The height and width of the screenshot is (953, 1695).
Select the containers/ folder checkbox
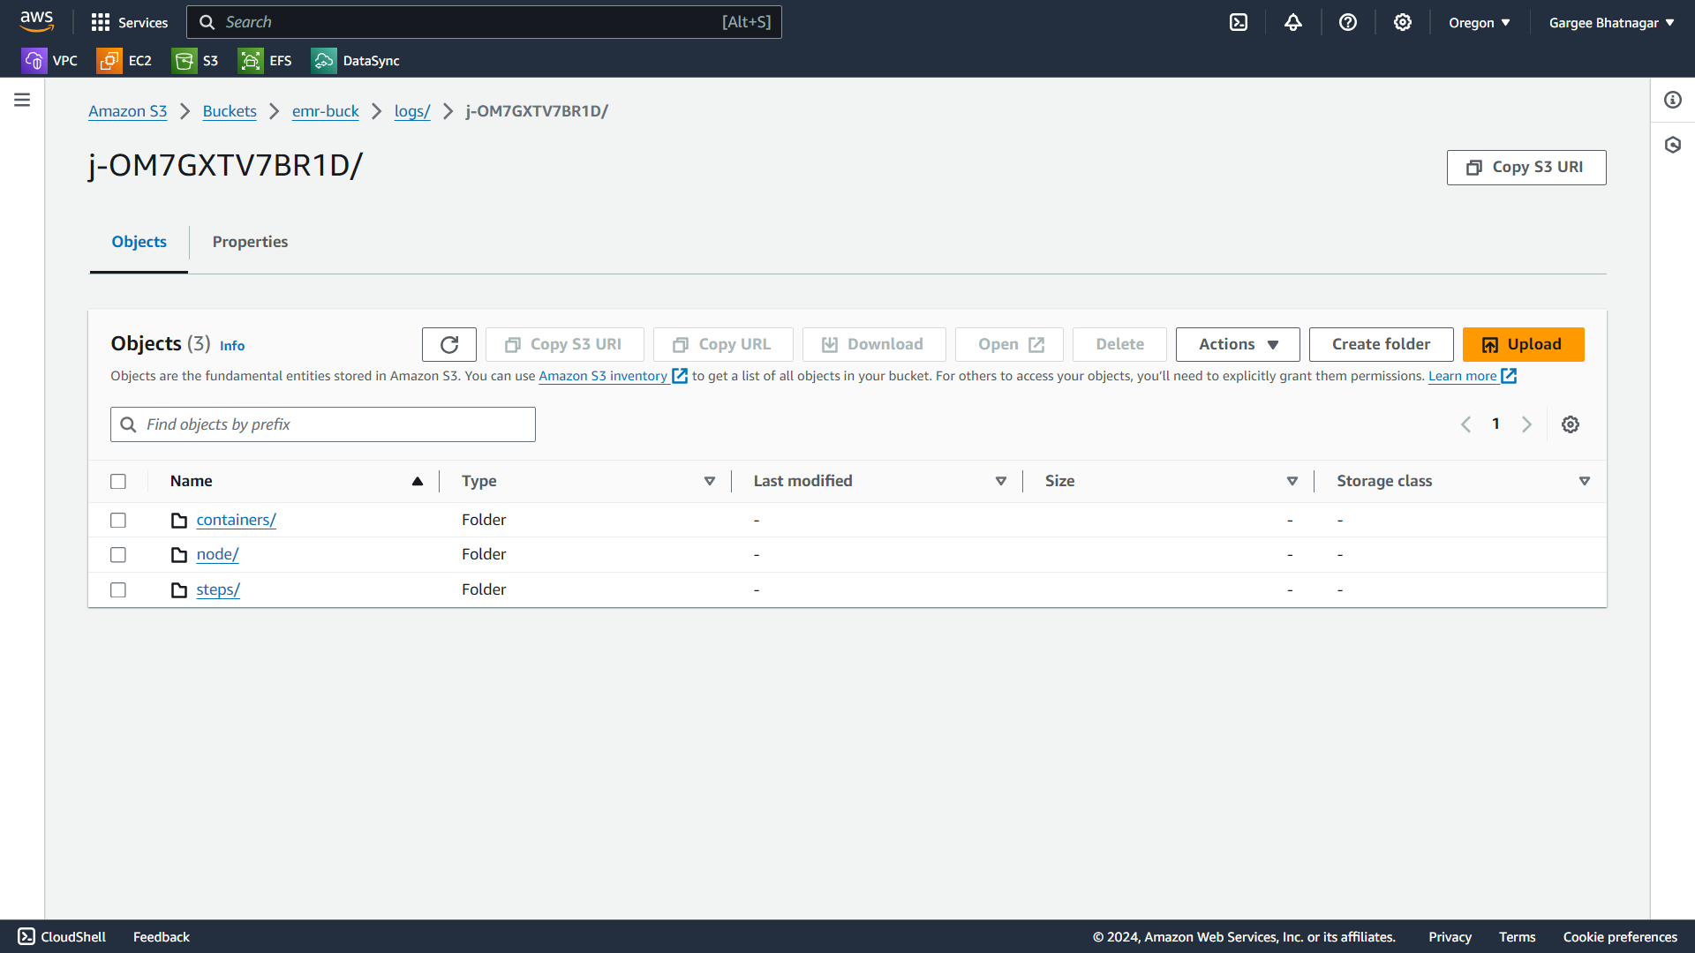(118, 521)
